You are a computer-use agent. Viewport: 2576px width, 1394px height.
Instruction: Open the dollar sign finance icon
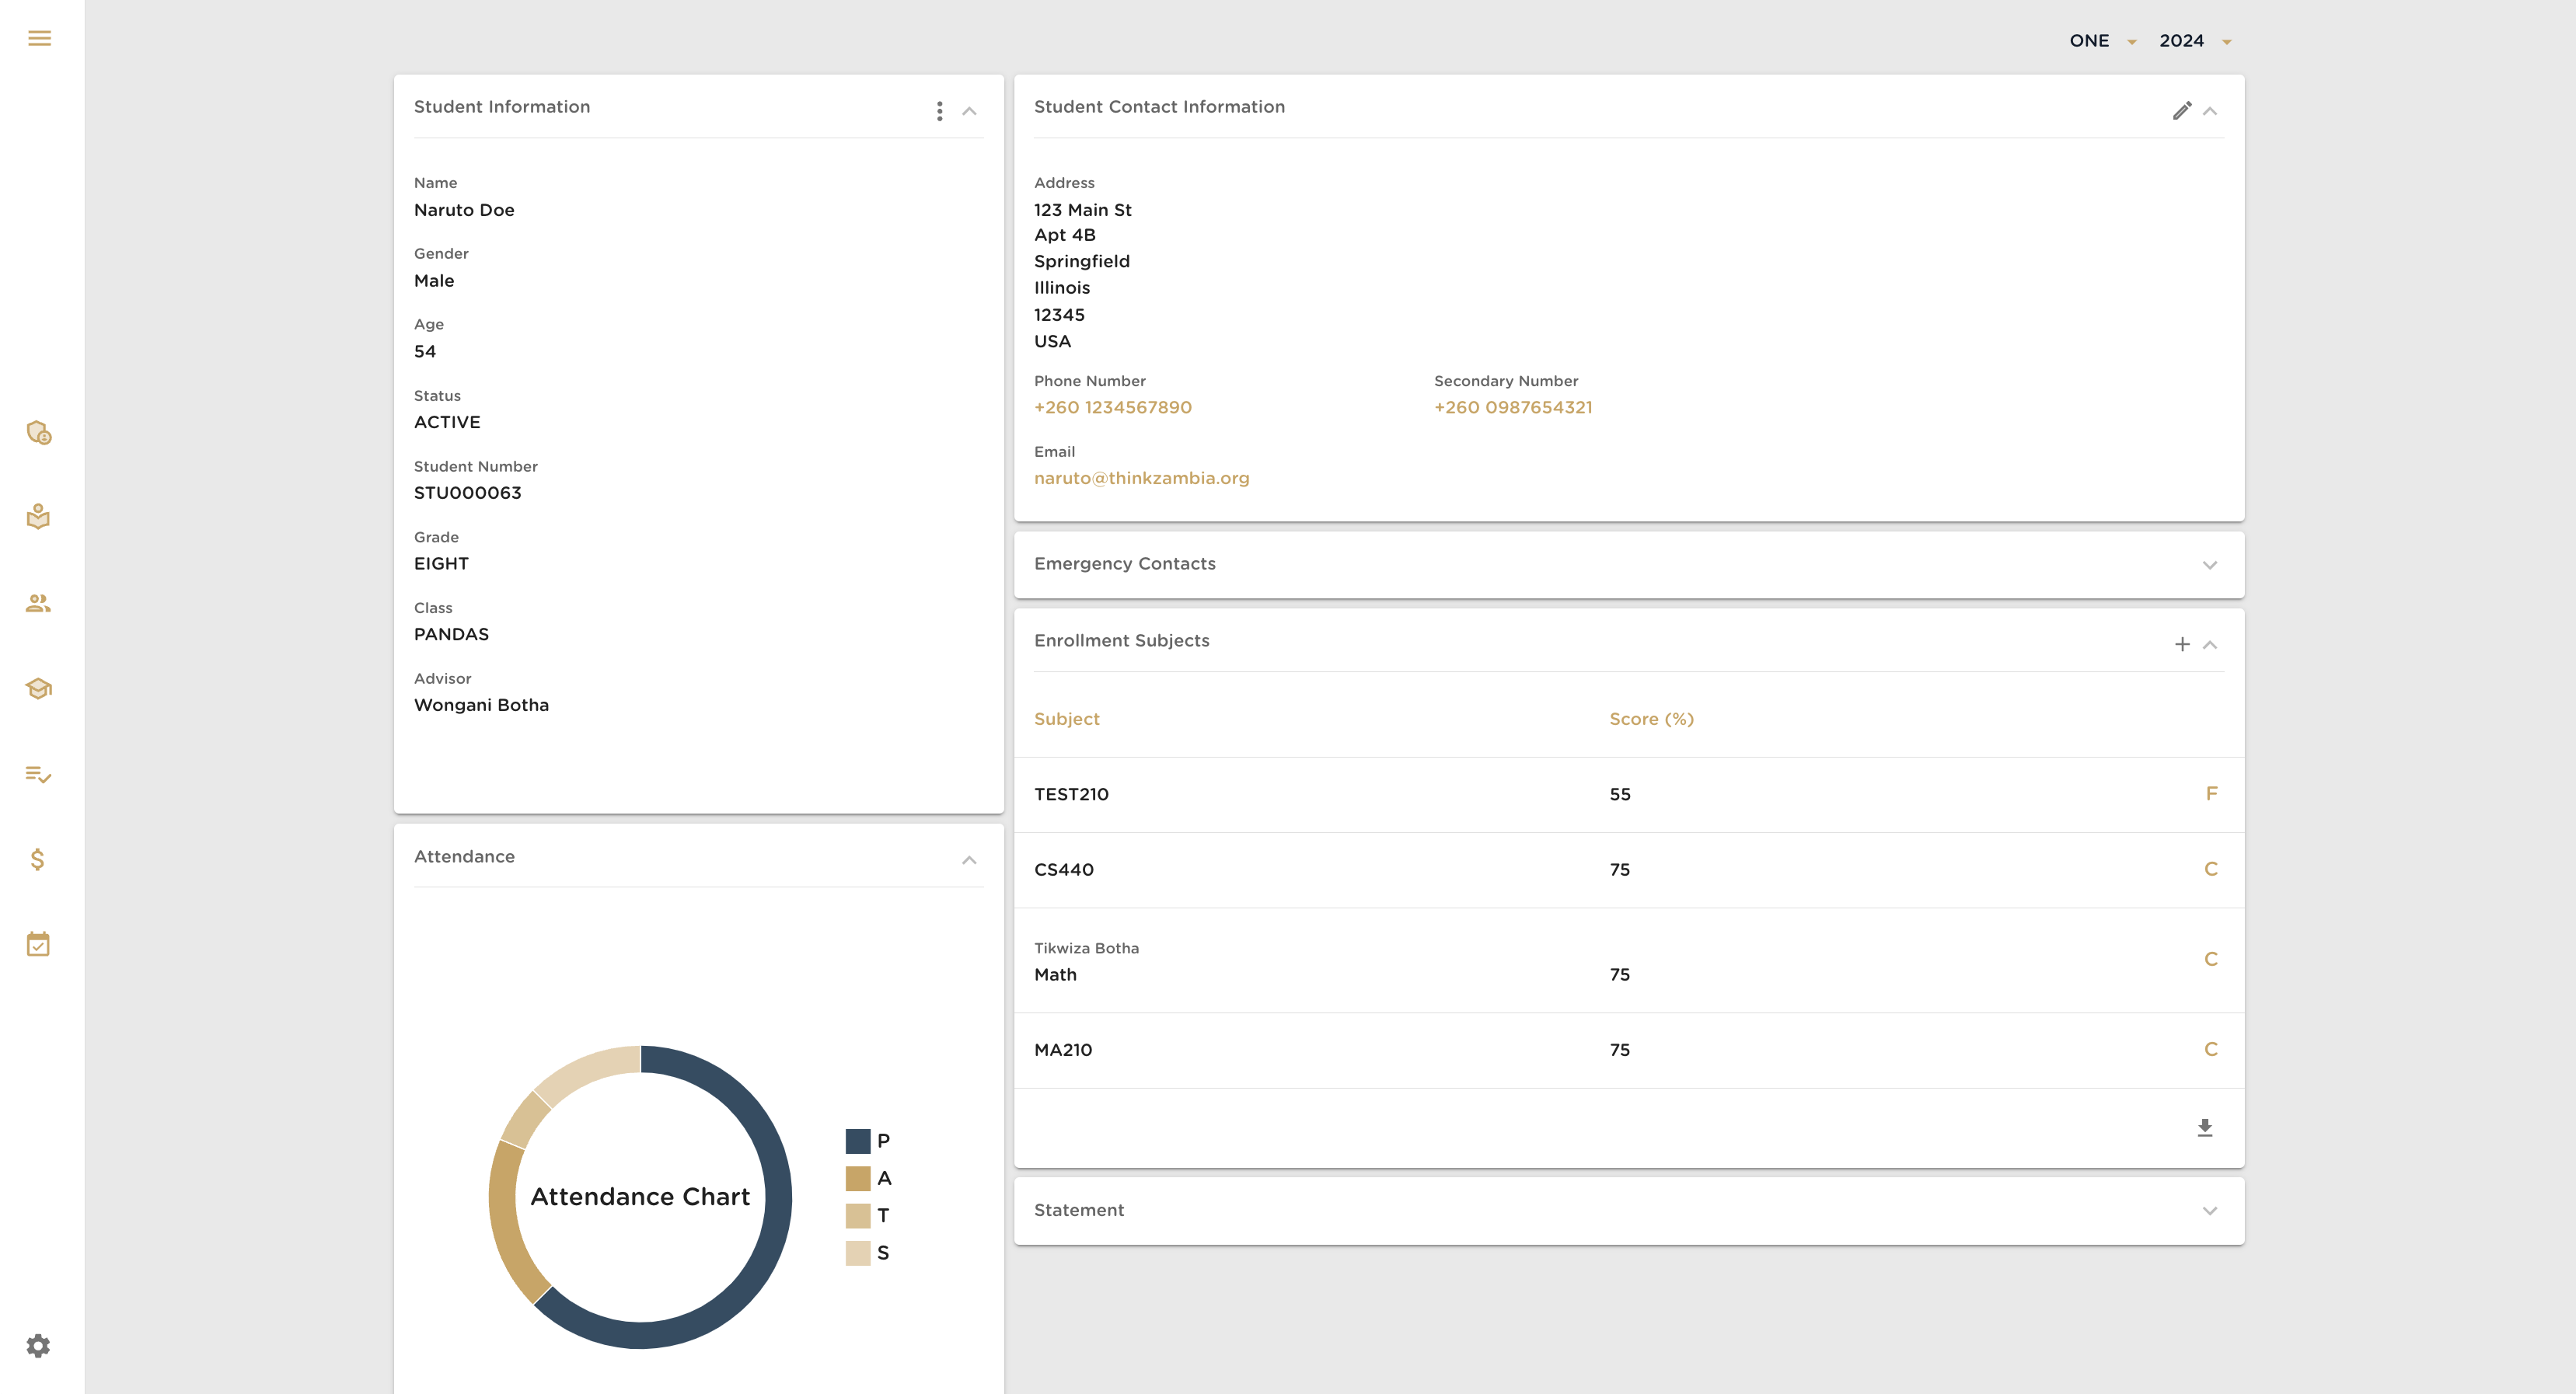click(x=37, y=859)
